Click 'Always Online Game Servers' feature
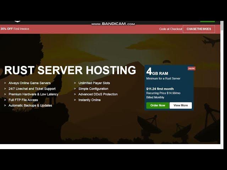 [x=29, y=83]
